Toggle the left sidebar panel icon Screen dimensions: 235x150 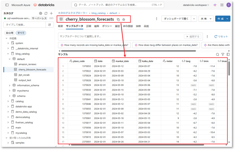(x=7, y=5)
